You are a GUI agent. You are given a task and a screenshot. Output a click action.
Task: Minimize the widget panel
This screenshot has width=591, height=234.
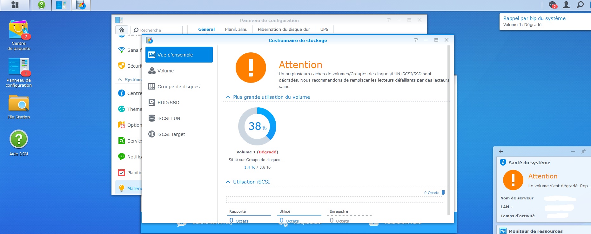(573, 151)
